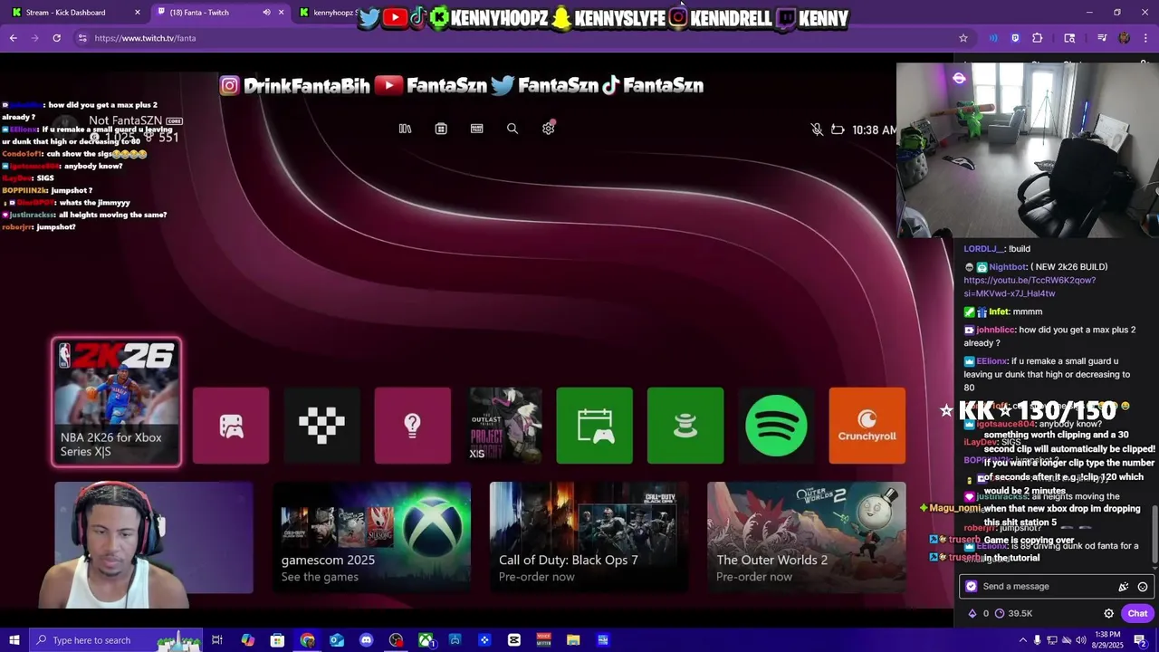
Task: Open File Explorer from the taskbar
Action: click(573, 640)
